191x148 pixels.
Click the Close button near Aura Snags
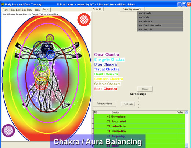(x=145, y=89)
